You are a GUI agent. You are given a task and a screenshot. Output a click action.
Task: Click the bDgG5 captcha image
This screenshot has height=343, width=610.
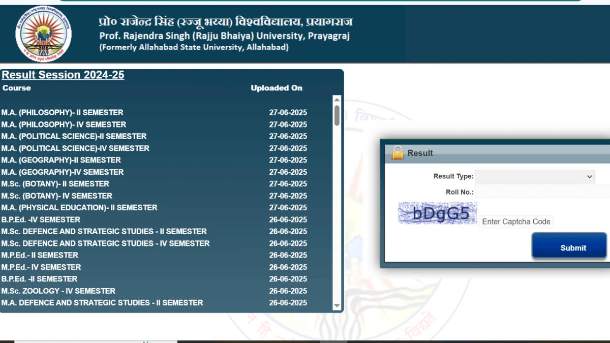pos(438,213)
